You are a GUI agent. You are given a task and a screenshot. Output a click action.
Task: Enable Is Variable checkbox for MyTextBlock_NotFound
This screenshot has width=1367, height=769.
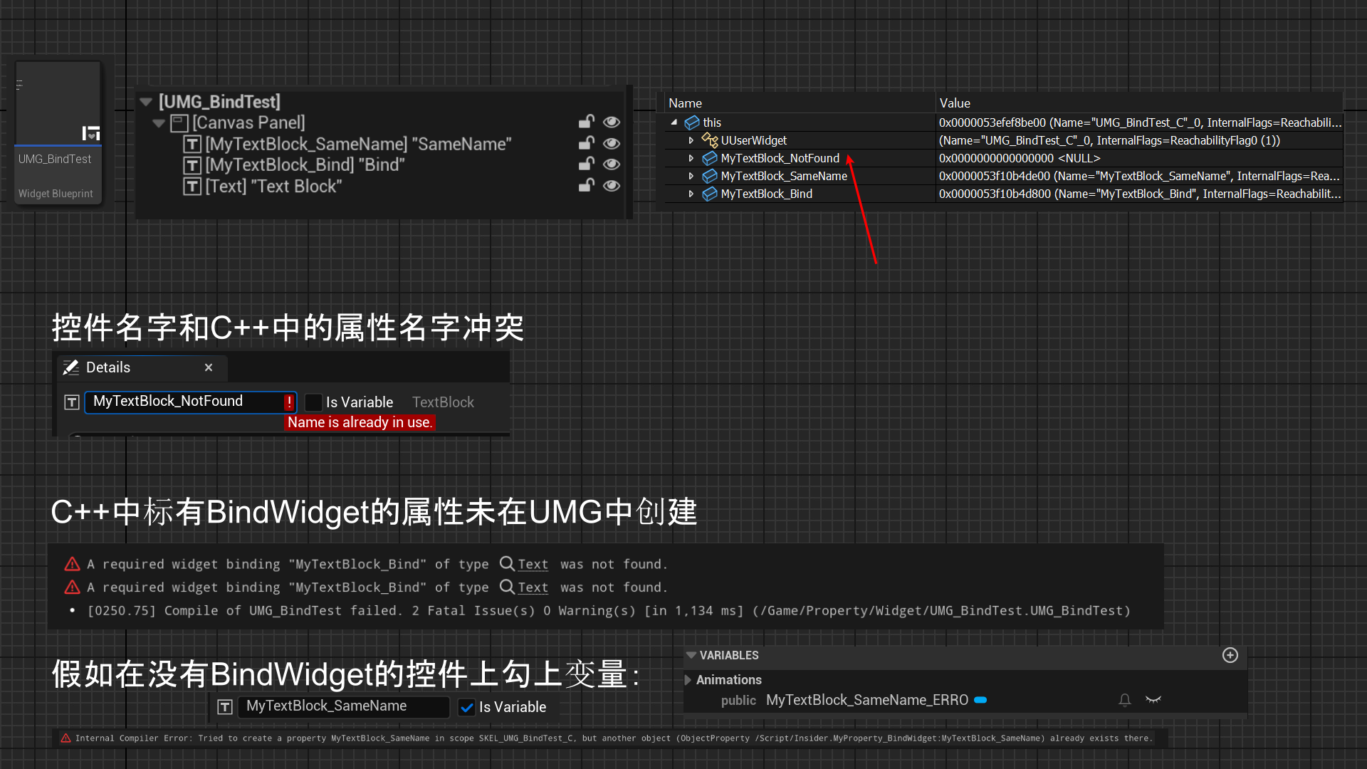click(x=313, y=402)
